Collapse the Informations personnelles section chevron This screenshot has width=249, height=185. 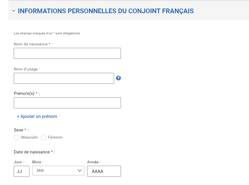coord(13,11)
